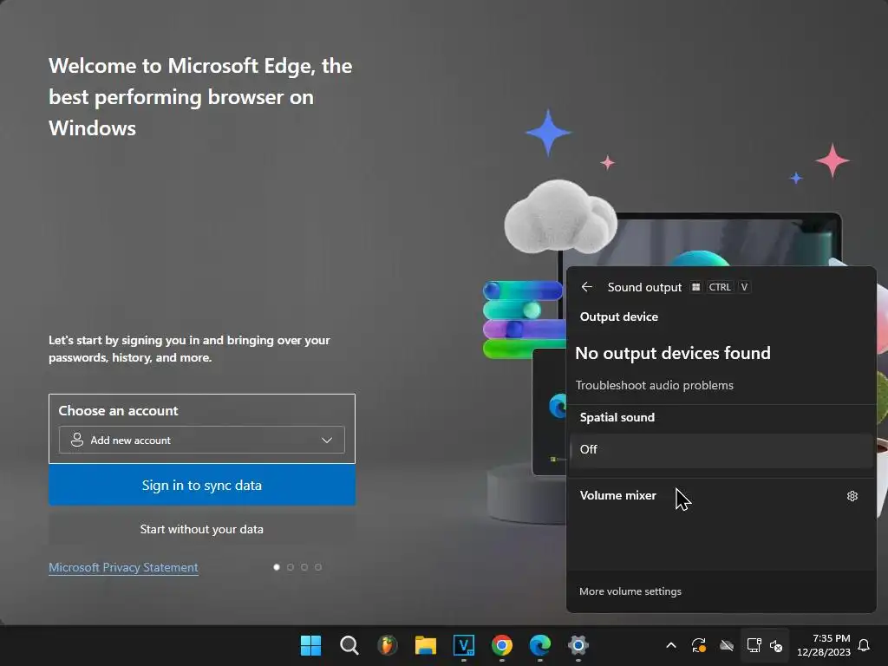Show hidden system tray icons
This screenshot has height=666, width=888.
[x=671, y=645]
